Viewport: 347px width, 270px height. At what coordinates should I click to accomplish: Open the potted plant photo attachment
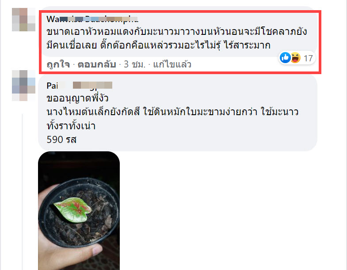pyautogui.click(x=79, y=210)
